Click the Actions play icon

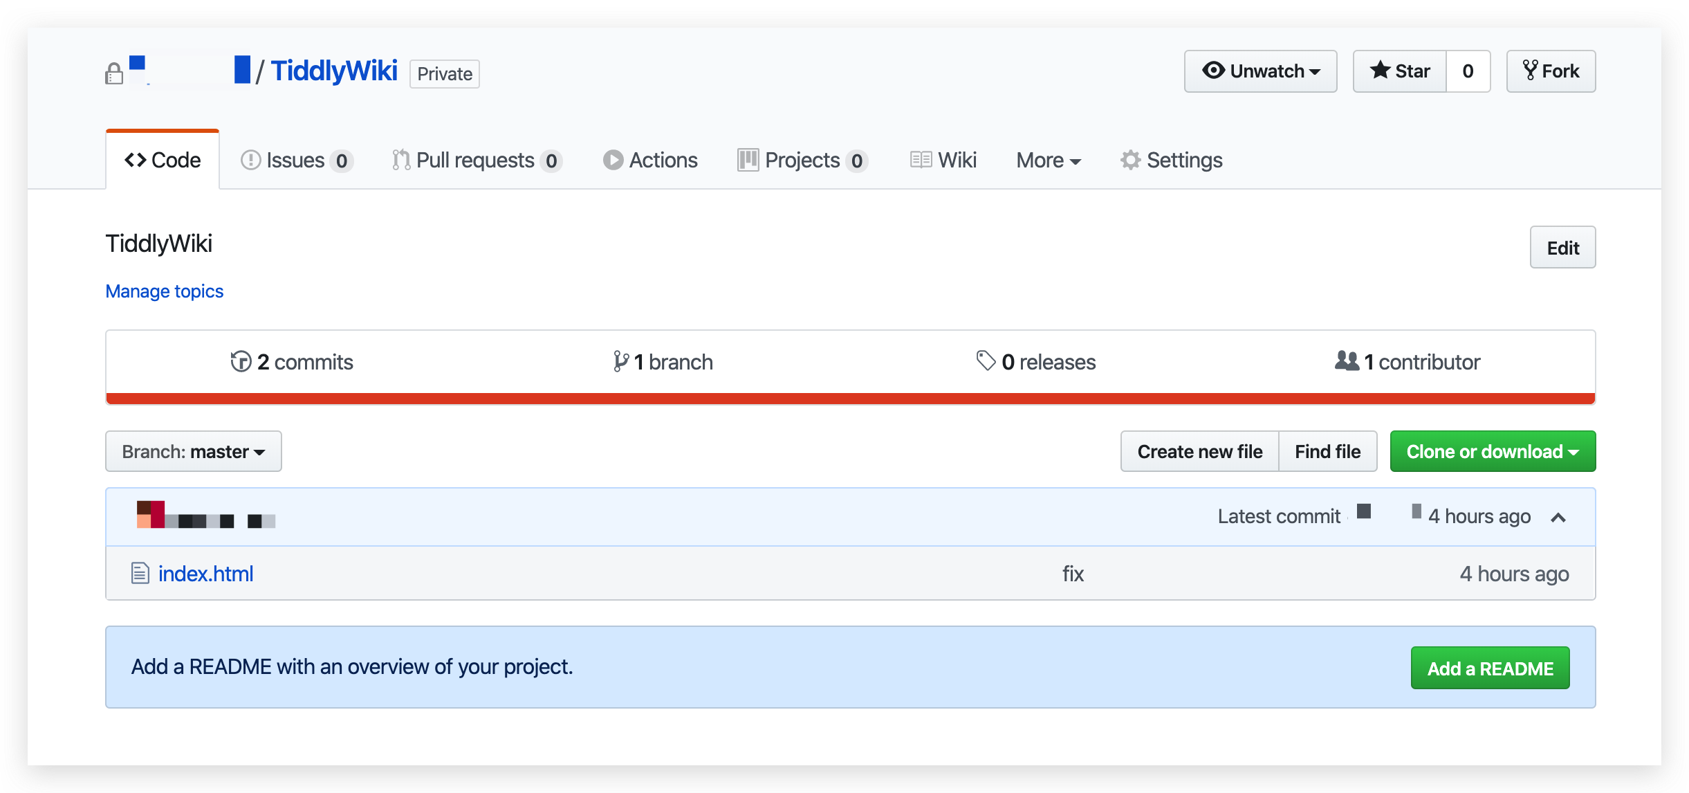coord(613,160)
